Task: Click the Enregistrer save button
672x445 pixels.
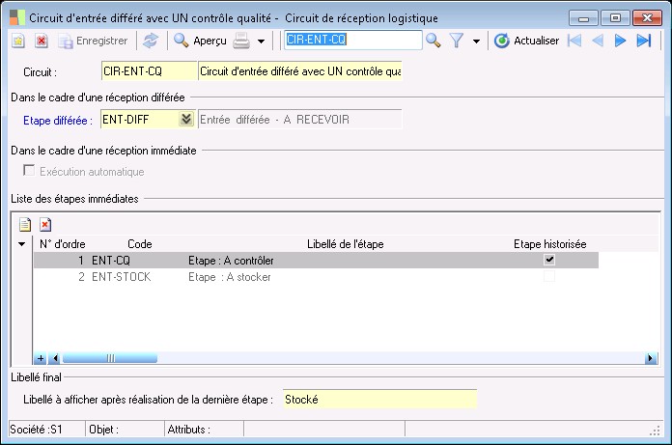Action: [93, 42]
